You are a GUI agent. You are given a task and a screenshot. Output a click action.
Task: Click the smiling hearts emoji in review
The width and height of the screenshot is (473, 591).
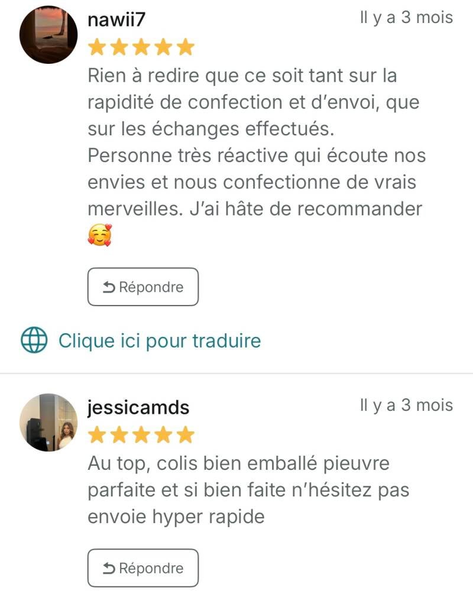pyautogui.click(x=100, y=235)
